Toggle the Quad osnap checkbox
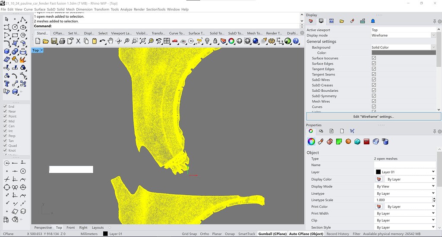 5,146
